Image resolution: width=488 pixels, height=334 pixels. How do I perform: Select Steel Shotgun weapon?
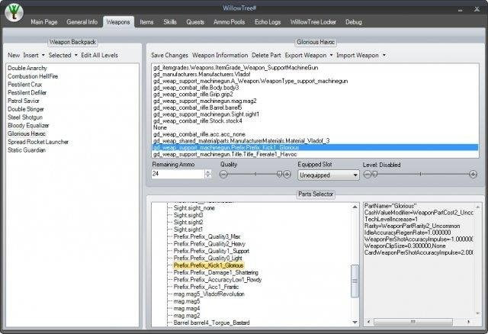pyautogui.click(x=25, y=117)
